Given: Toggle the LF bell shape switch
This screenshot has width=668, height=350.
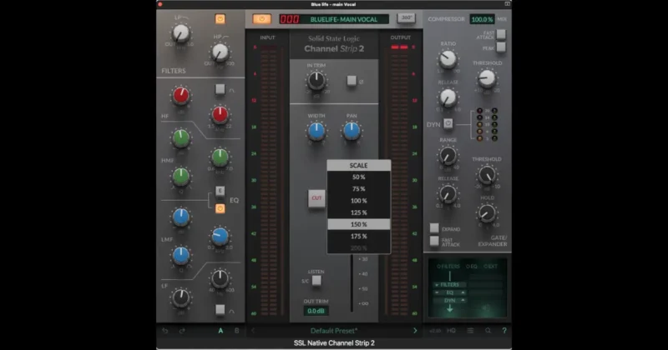Looking at the screenshot, I should 220,309.
